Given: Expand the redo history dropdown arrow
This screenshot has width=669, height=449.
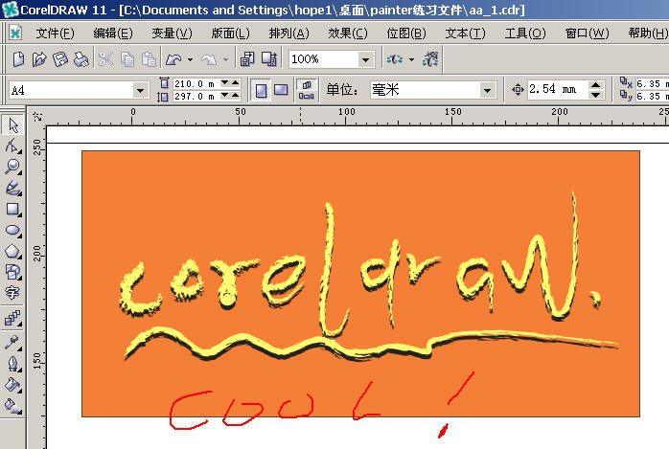Looking at the screenshot, I should coord(225,59).
